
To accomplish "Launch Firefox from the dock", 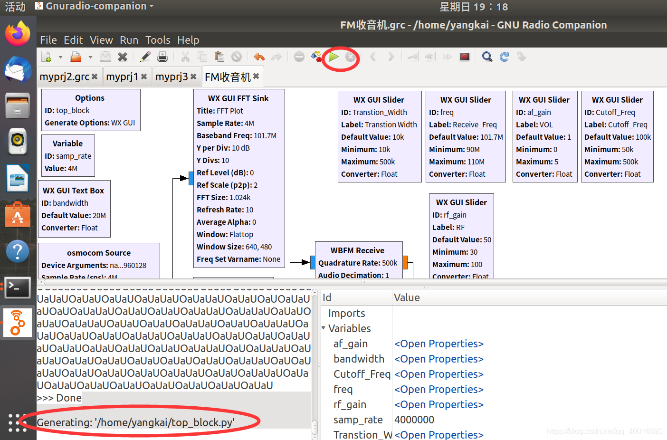I will tap(18, 34).
